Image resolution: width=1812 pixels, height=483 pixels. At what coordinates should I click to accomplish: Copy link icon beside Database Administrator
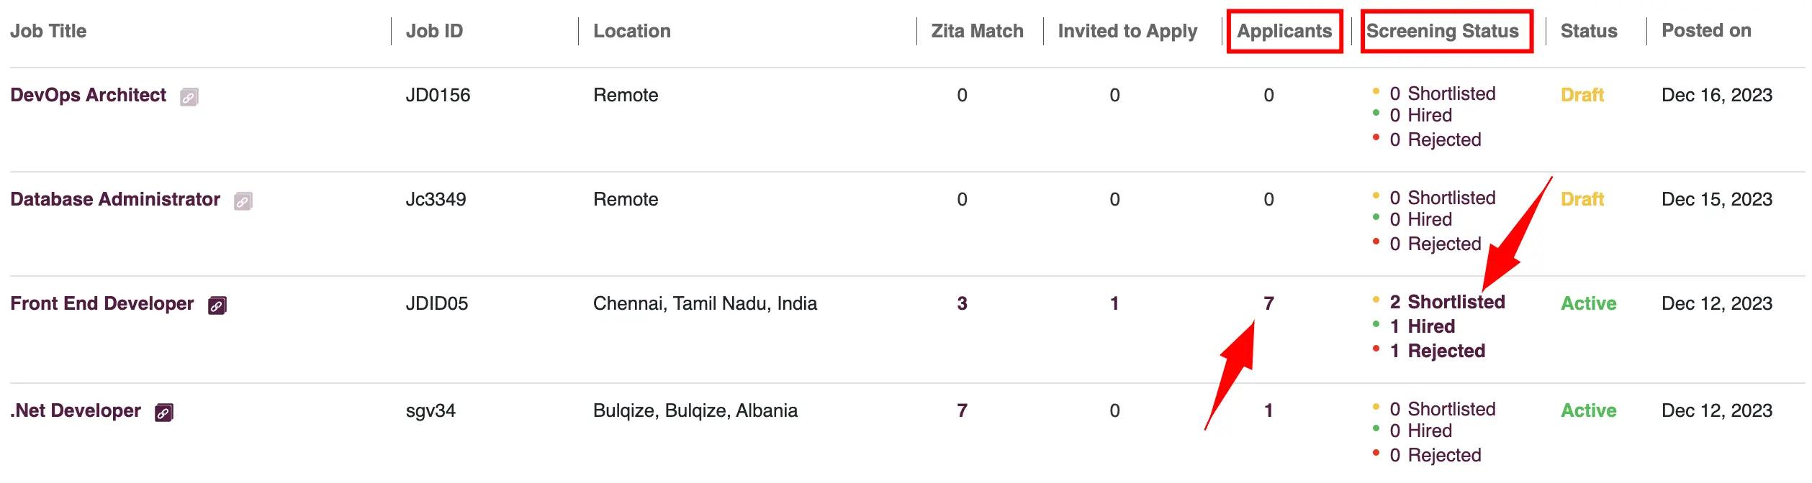point(243,201)
